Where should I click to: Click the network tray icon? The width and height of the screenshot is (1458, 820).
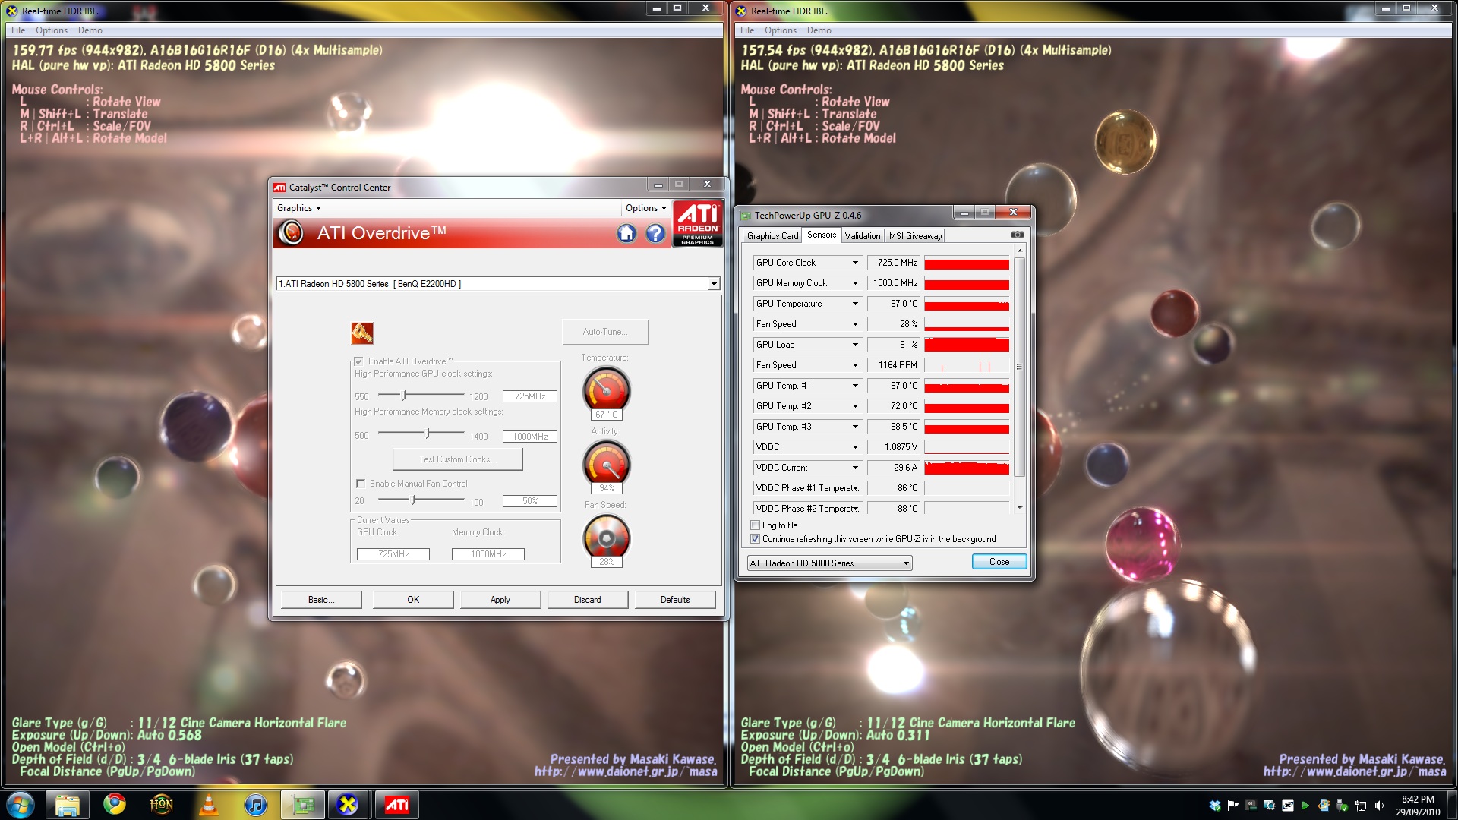[x=1361, y=806]
